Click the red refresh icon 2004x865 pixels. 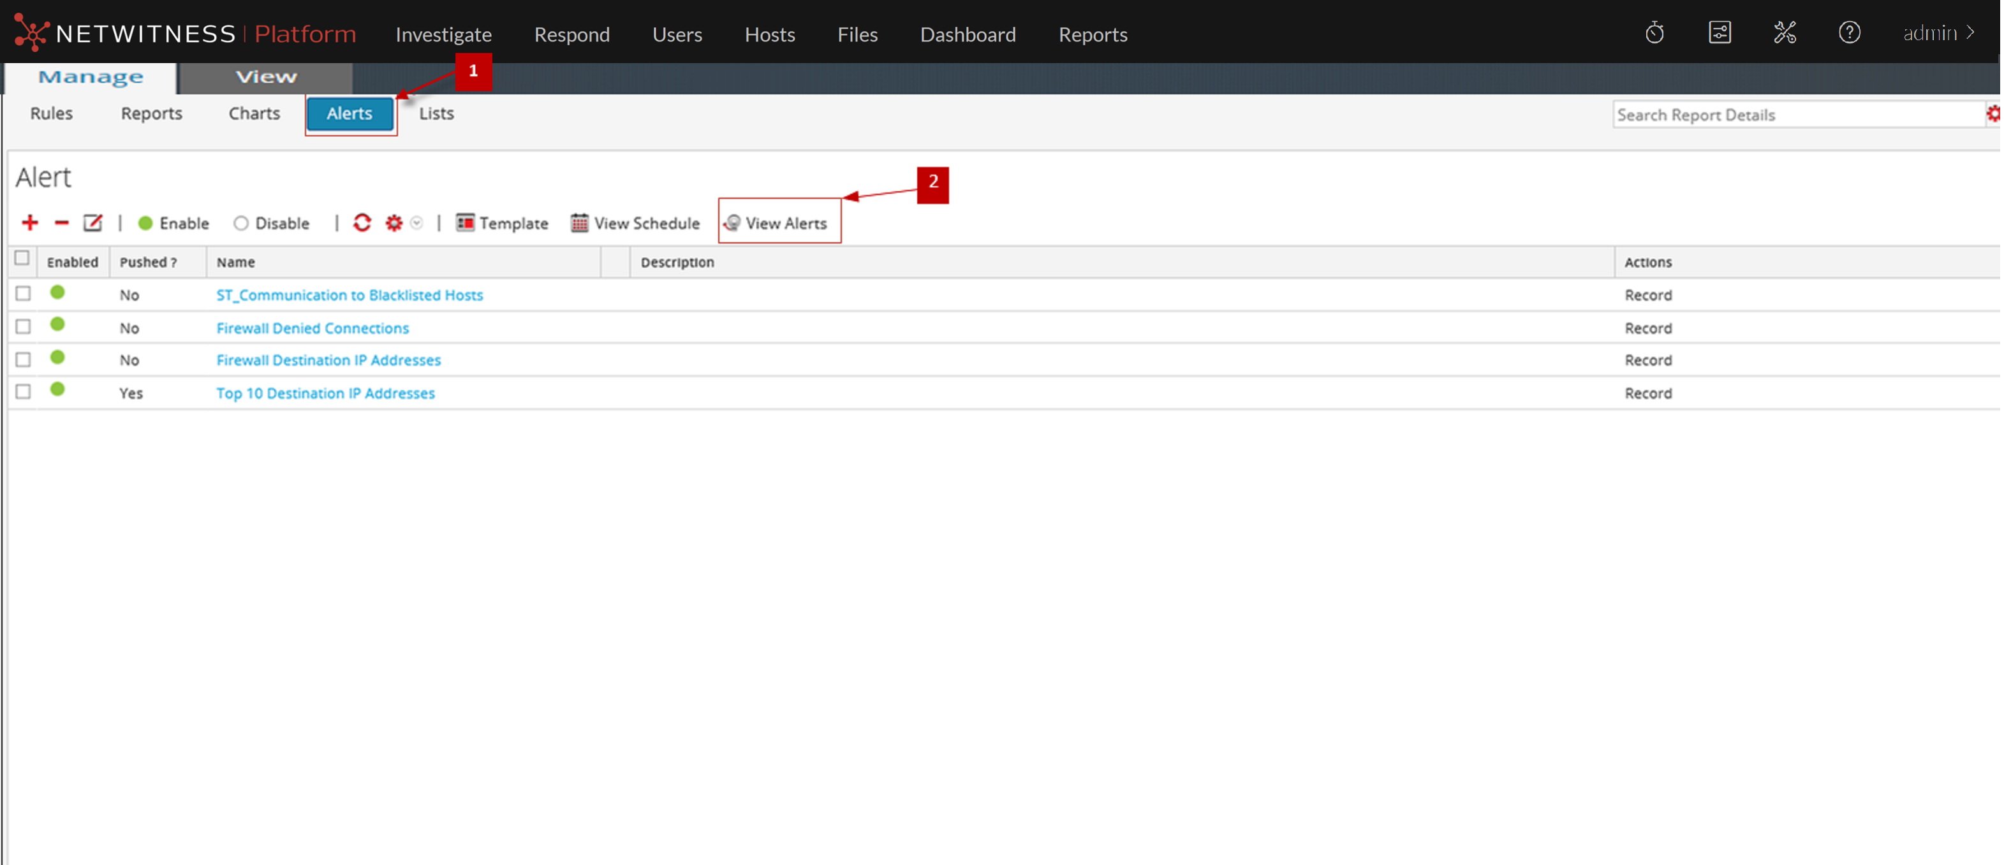pyautogui.click(x=362, y=223)
